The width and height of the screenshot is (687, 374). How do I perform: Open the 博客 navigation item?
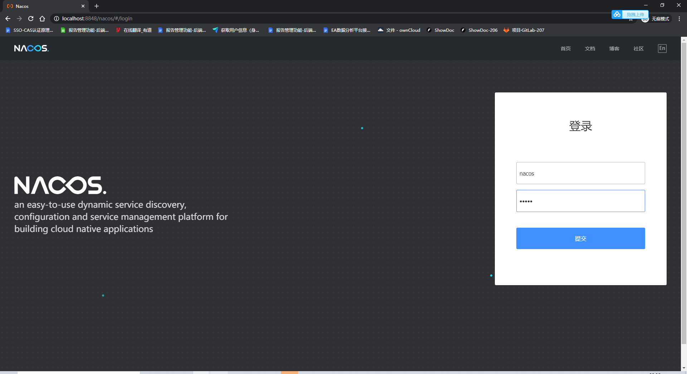(614, 49)
